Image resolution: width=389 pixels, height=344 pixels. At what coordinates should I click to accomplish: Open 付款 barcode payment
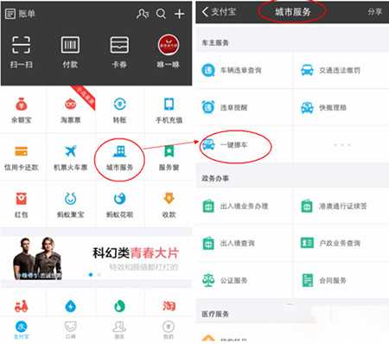point(70,52)
